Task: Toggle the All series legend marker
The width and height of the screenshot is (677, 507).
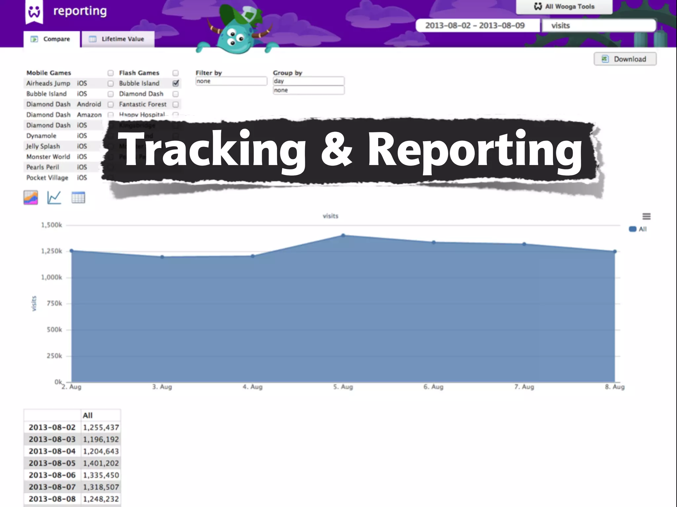Action: 632,229
